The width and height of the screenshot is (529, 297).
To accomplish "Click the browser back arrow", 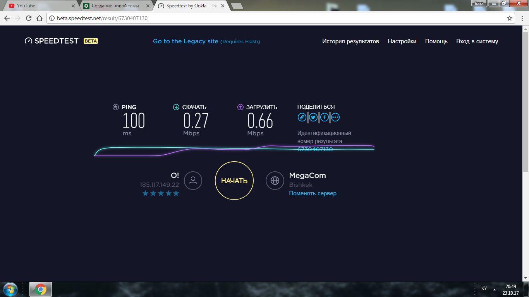I will pyautogui.click(x=7, y=18).
